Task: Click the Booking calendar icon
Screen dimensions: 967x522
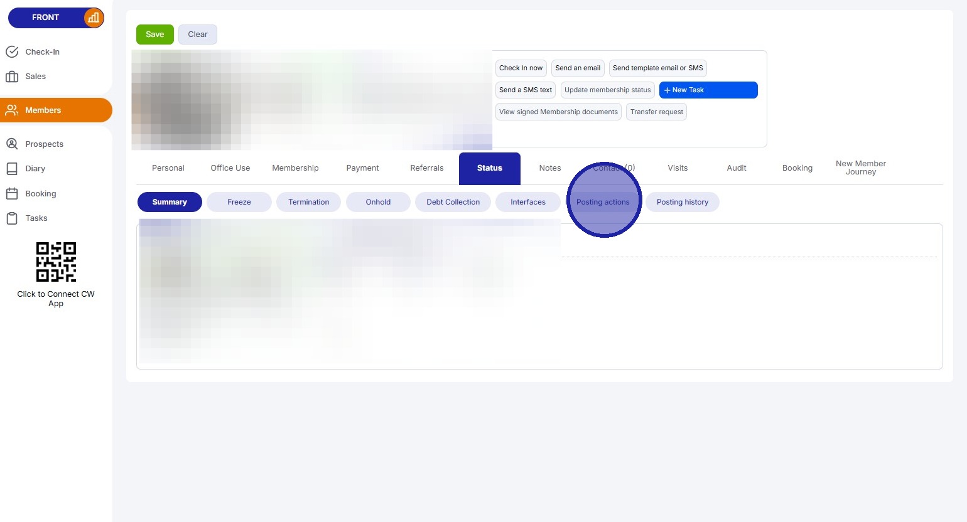Action: 12,193
